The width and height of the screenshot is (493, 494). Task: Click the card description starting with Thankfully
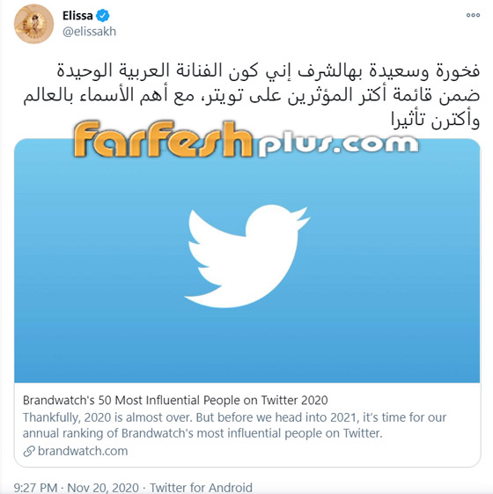[x=234, y=425]
